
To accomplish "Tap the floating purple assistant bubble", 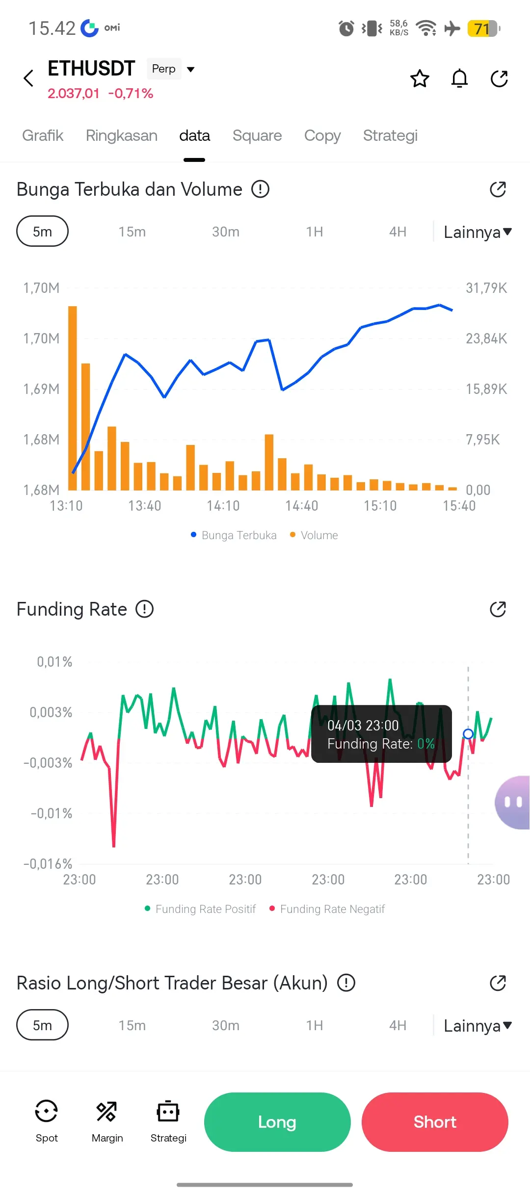I will coord(512,803).
